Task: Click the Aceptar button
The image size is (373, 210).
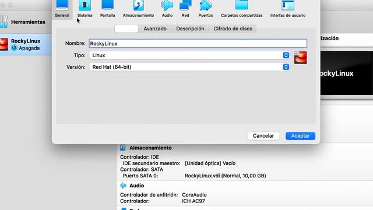Action: [x=301, y=136]
